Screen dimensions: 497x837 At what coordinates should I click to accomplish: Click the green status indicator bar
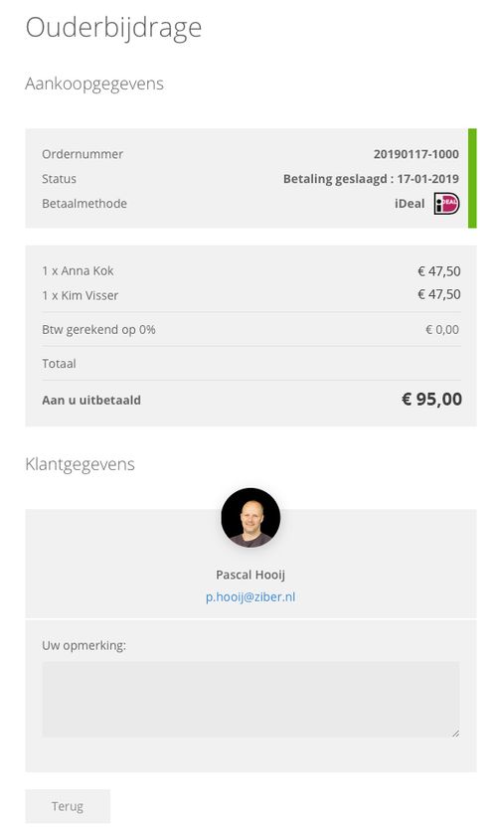pos(472,178)
